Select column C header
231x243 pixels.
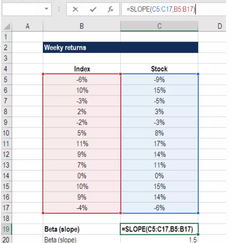pos(159,26)
